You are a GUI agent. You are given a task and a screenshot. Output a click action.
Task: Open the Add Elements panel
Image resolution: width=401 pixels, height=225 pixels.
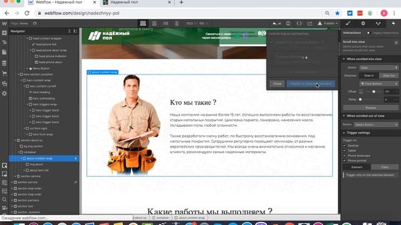4,33
